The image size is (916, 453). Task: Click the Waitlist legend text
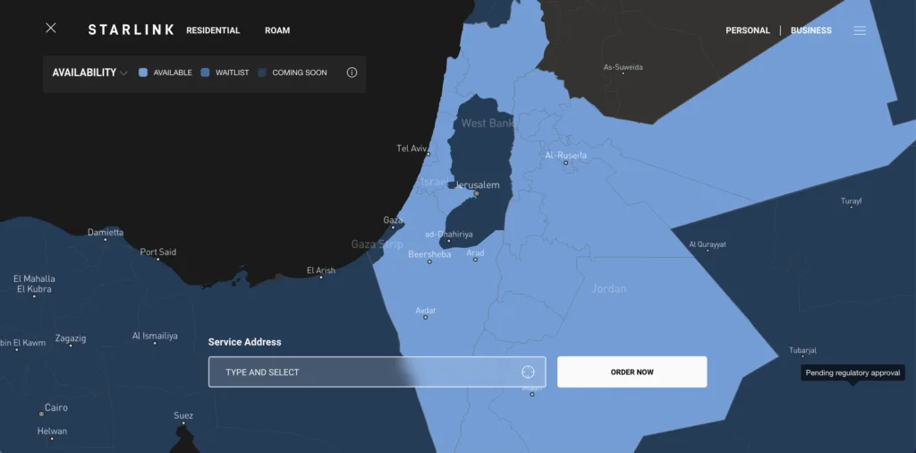(x=232, y=73)
